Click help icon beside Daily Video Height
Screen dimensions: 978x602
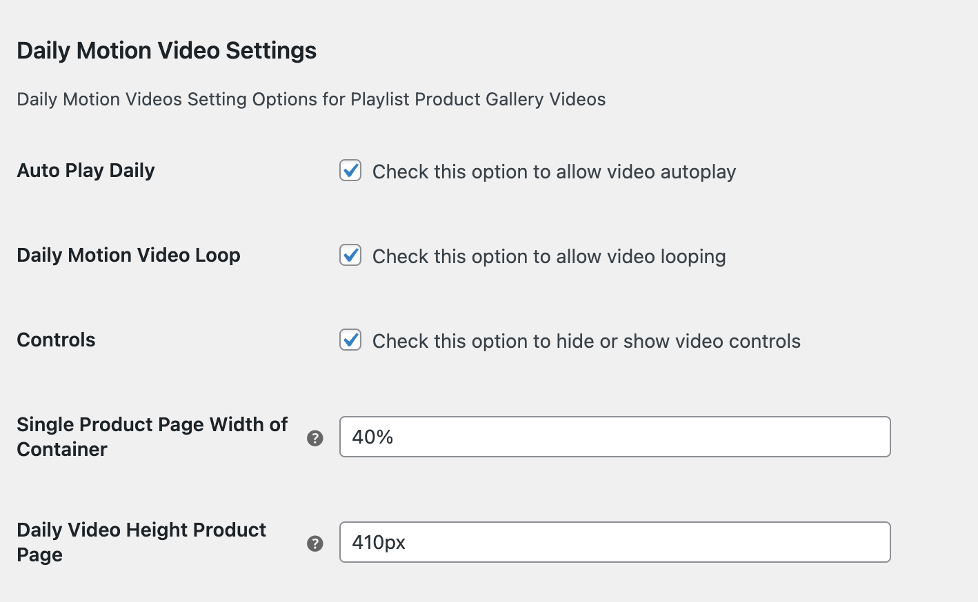coord(315,543)
